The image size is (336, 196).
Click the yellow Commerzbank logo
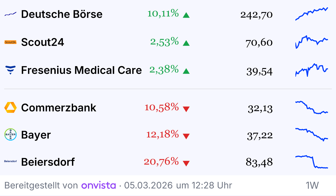pos(10,108)
